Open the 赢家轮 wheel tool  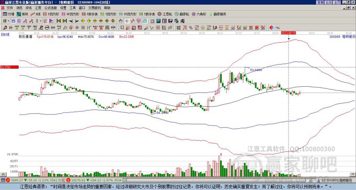[x=182, y=14]
